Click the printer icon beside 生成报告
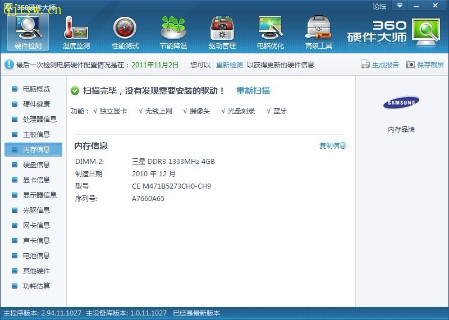The height and width of the screenshot is (320, 449). tap(365, 64)
